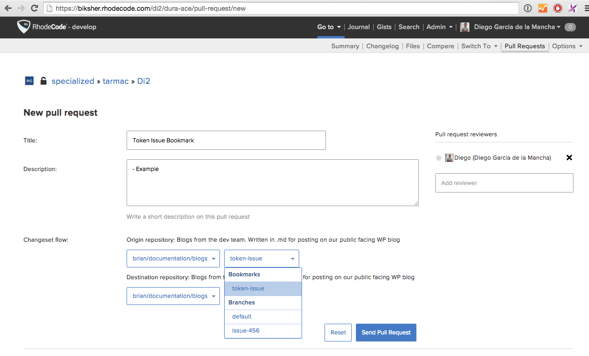Expand the Options menu
The width and height of the screenshot is (589, 356).
pos(567,46)
